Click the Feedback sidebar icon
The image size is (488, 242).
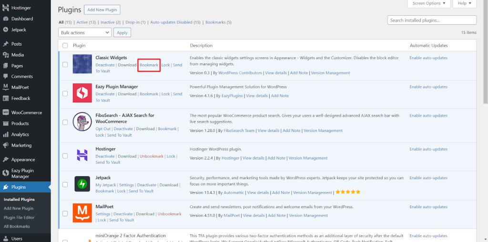(x=5, y=98)
